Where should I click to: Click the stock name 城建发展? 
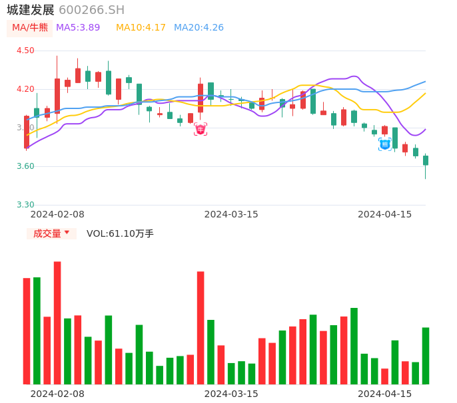click(x=31, y=10)
